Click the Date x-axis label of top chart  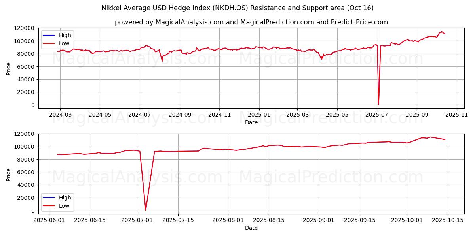pyautogui.click(x=251, y=122)
